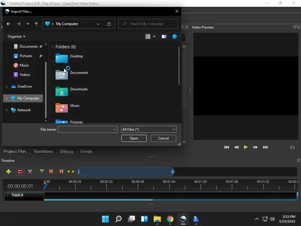
Task: Click the Track 6 label
Action: [17, 195]
